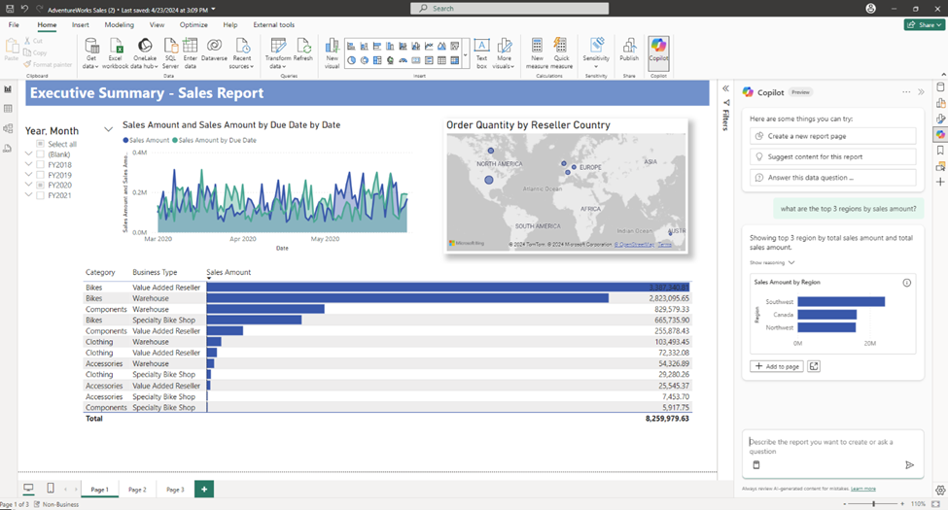Expand the FY2020 slicer node
Image resolution: width=948 pixels, height=510 pixels.
[x=28, y=185]
